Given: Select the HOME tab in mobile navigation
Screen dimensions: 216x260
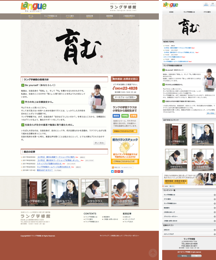Looking at the screenshot, I should [171, 12].
